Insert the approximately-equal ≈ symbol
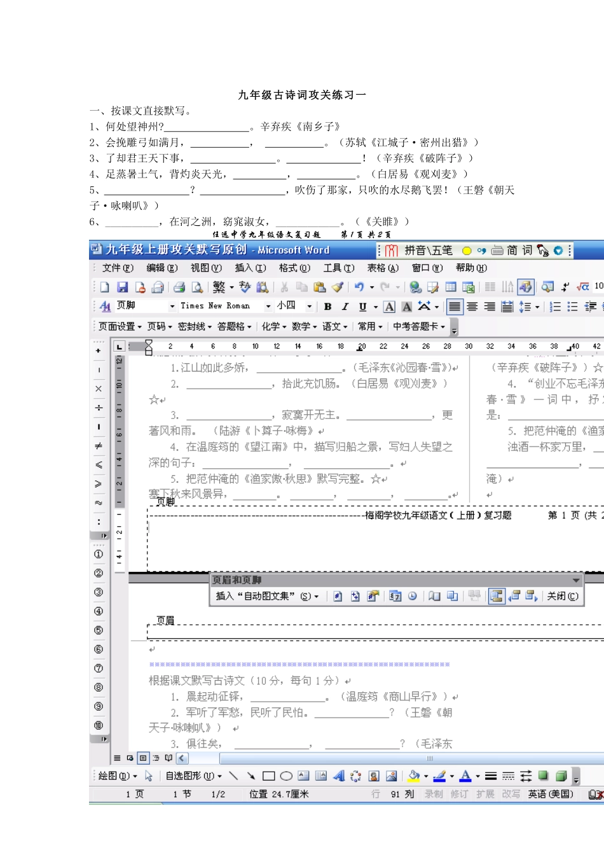Viewport: 604px width, 855px height. (99, 503)
